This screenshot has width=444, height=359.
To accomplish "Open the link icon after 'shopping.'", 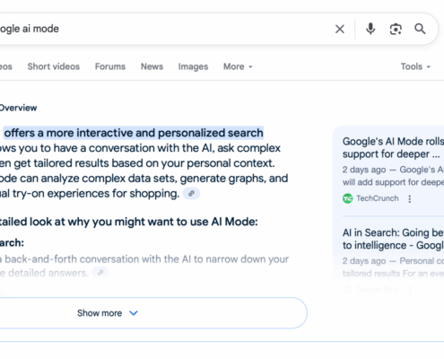I will 191,194.
